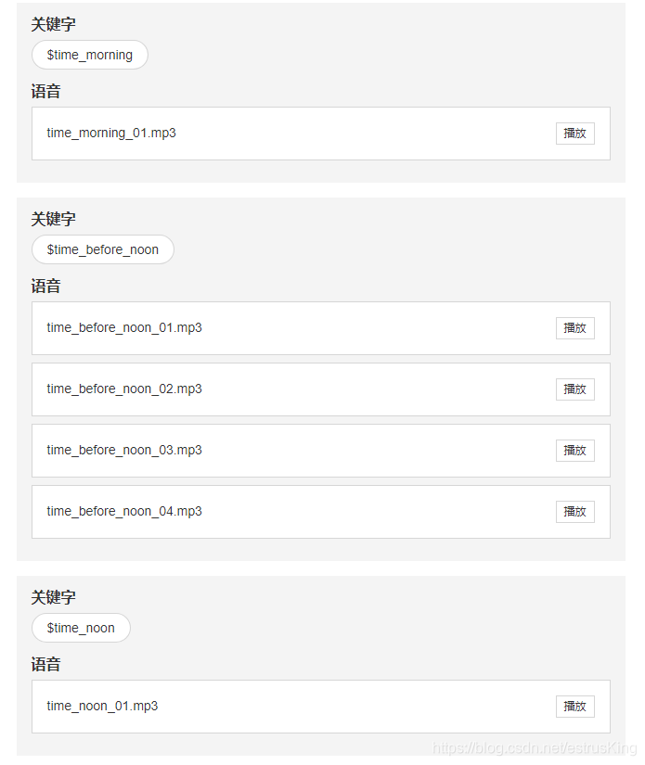Select the $time_before_noon keyword tag
This screenshot has width=645, height=765.
click(x=102, y=249)
